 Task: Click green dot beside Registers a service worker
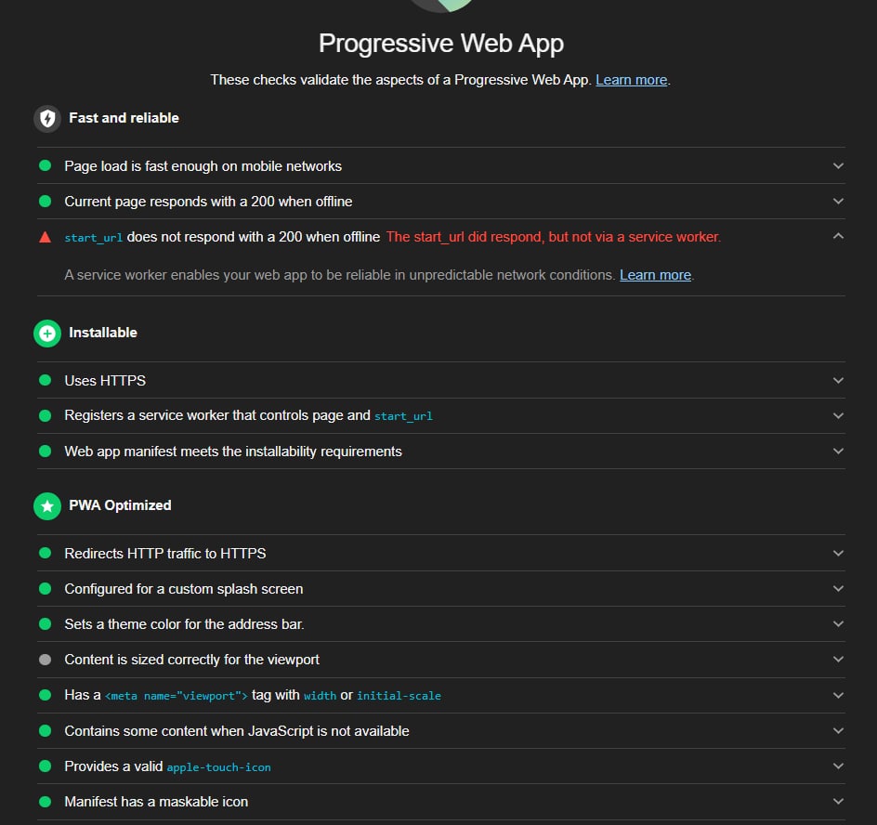click(x=46, y=415)
